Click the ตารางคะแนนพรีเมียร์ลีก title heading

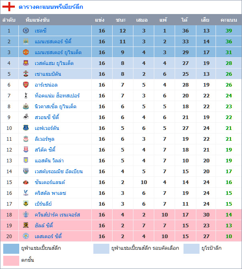(51, 7)
